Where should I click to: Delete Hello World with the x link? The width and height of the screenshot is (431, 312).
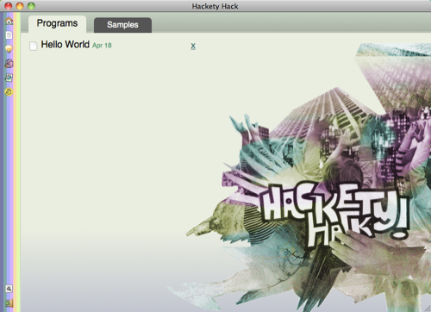[x=193, y=46]
